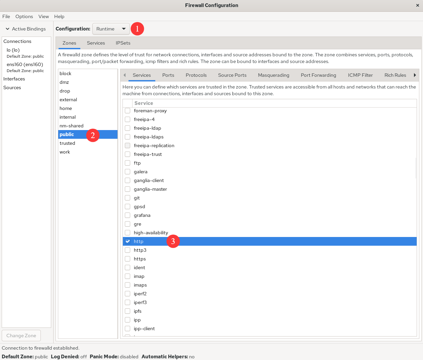This screenshot has width=423, height=360.
Task: Open the Options menu
Action: point(24,16)
